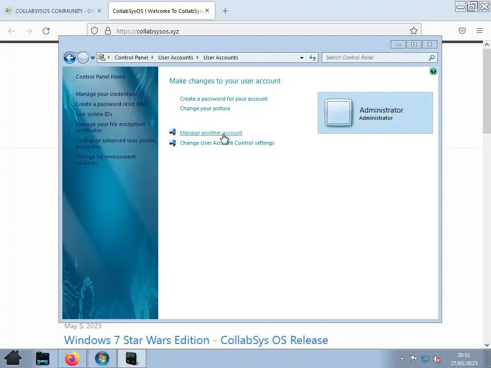Click the User Accounts icon in address bar
The height and width of the screenshot is (368, 491).
click(102, 57)
